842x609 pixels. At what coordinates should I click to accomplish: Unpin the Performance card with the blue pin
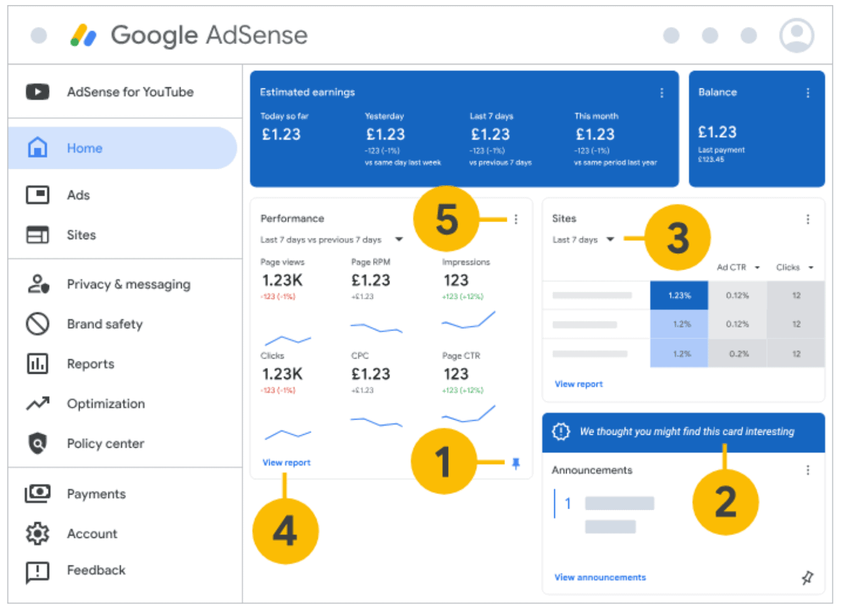click(x=516, y=464)
